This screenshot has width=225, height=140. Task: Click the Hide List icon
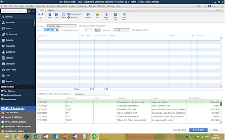(x=115, y=16)
